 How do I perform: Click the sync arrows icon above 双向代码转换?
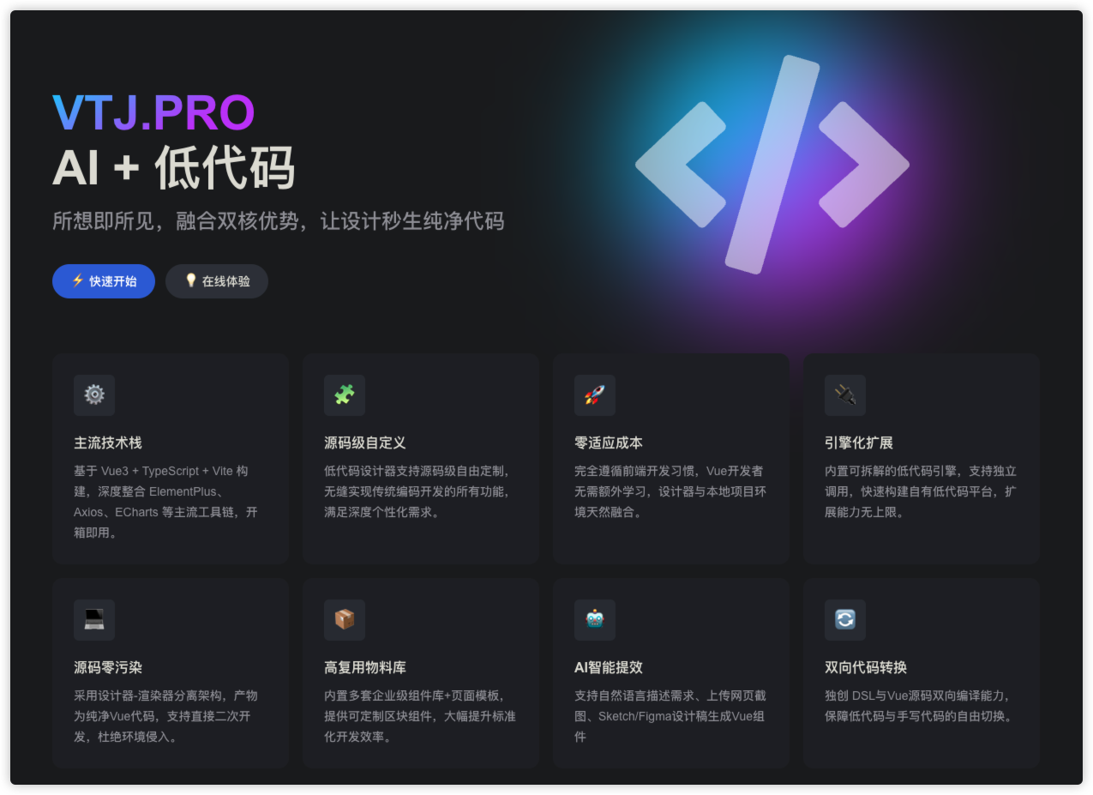click(x=845, y=620)
